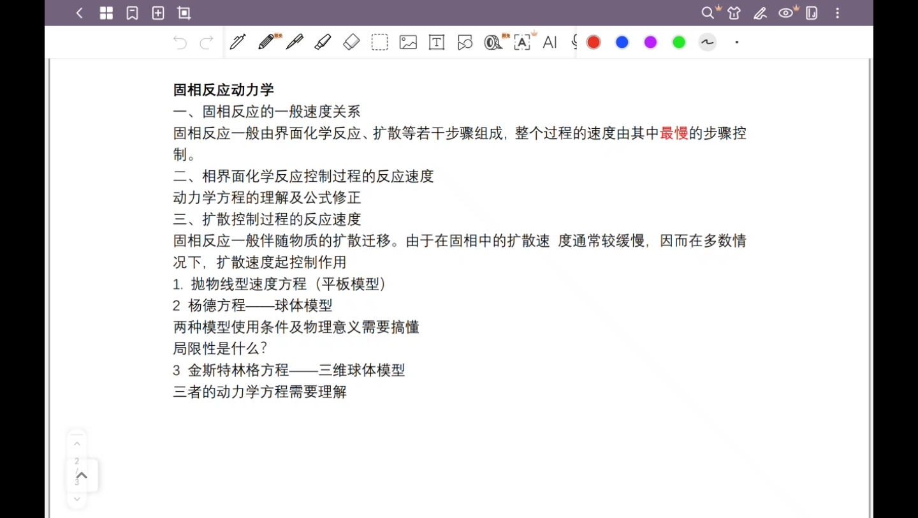Image resolution: width=918 pixels, height=518 pixels.
Task: Click line 一、固相反应的一般速度关系
Action: coord(266,112)
